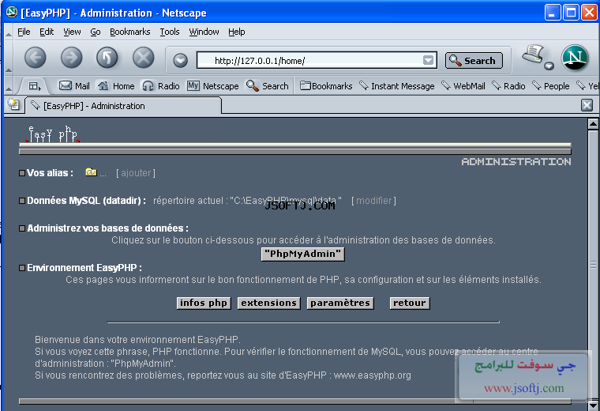Collapse the personal toolbar grippy handle
600x411 pixels.
point(9,86)
